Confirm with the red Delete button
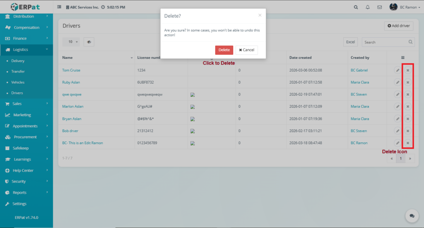 (224, 50)
